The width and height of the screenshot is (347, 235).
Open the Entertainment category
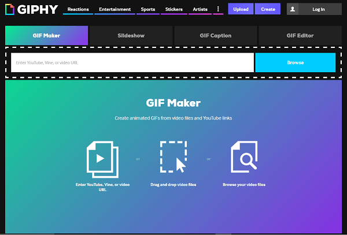point(115,9)
